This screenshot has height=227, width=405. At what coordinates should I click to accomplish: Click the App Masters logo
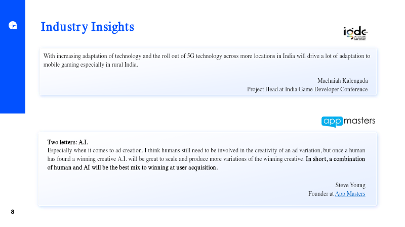tap(348, 122)
